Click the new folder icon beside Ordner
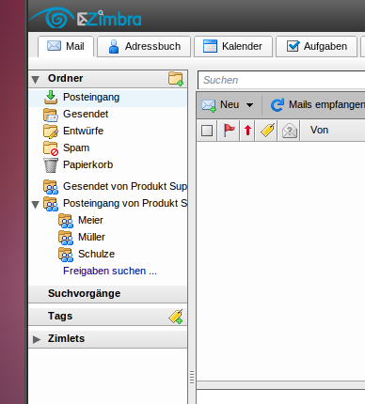The width and height of the screenshot is (365, 404). [x=176, y=79]
